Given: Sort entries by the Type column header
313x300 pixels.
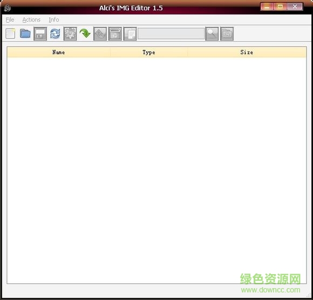Looking at the screenshot, I should tap(149, 52).
